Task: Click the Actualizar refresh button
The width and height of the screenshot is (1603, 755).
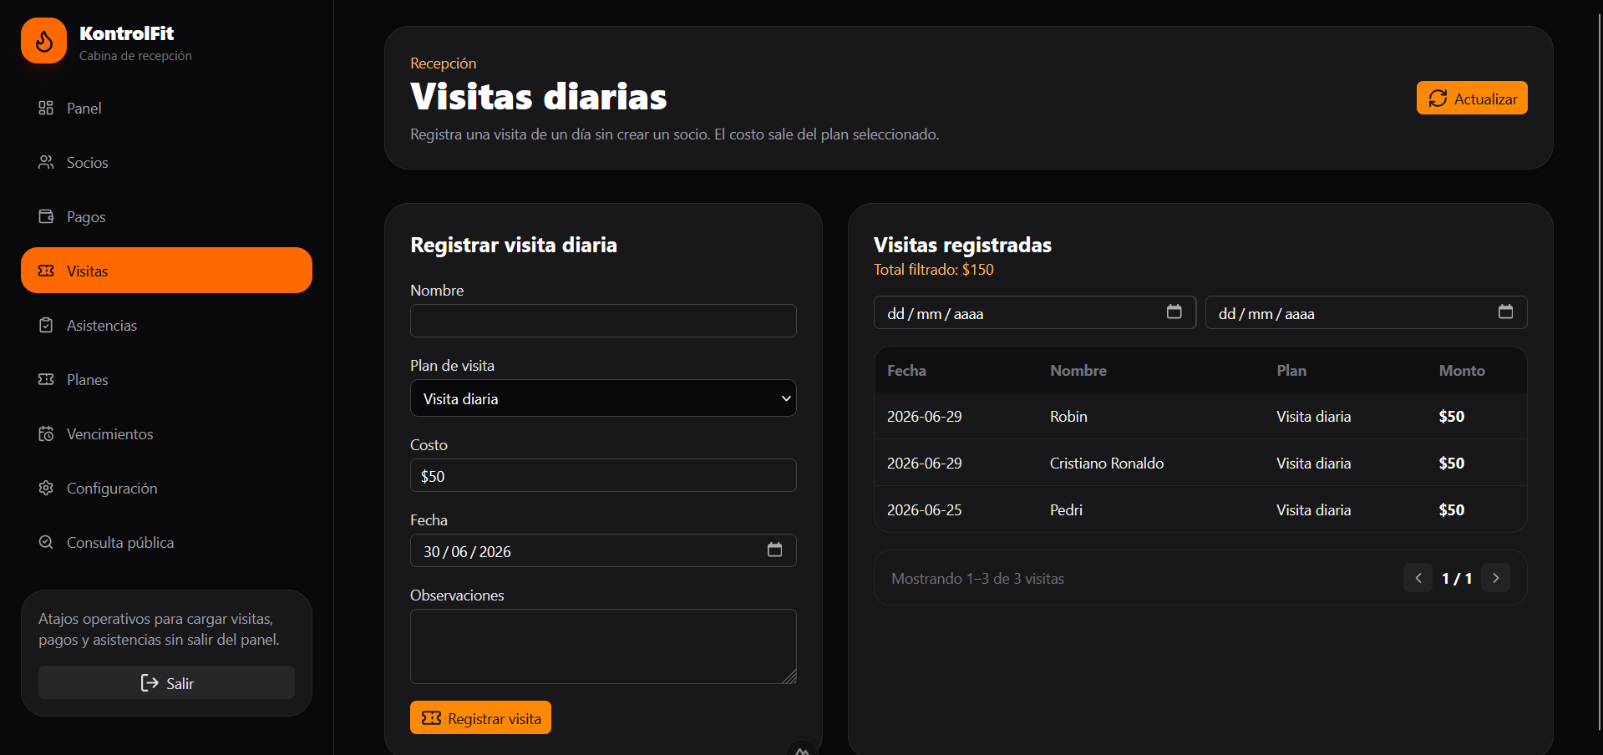Action: click(1472, 98)
